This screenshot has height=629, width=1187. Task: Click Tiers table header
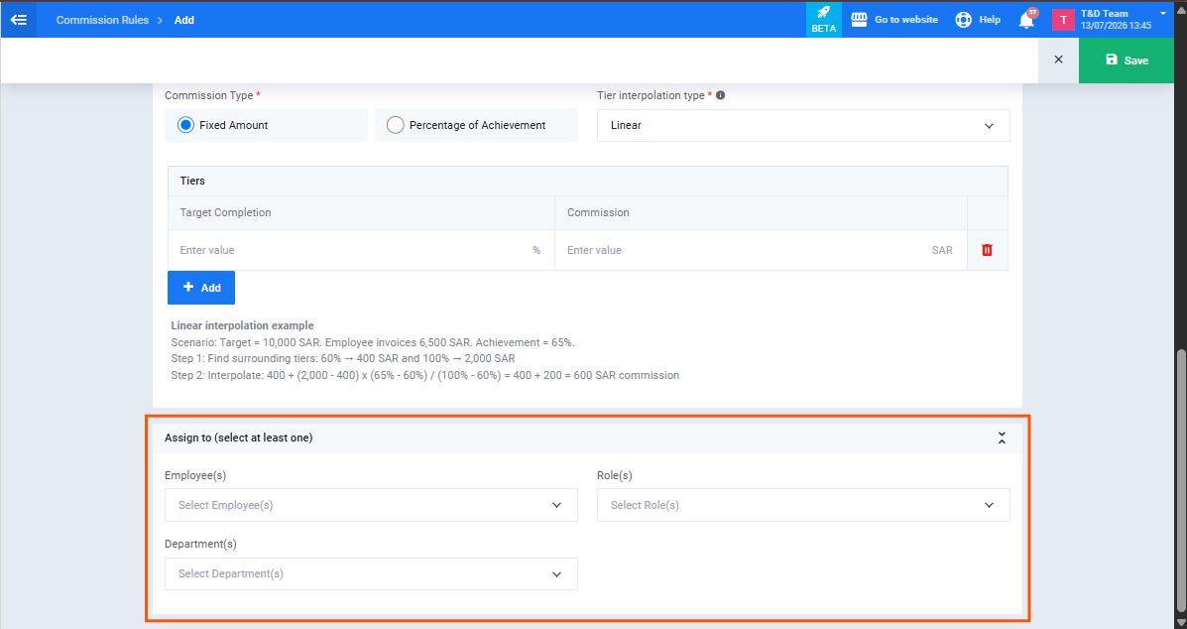[x=587, y=181]
